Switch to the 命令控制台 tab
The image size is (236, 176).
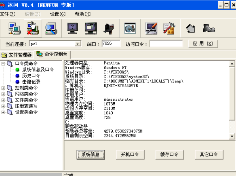52,54
